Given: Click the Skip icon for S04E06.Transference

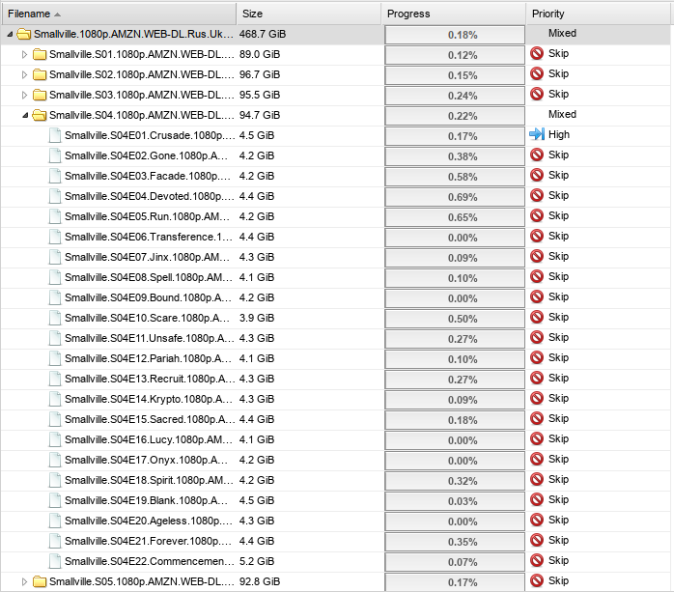Looking at the screenshot, I should coord(537,236).
